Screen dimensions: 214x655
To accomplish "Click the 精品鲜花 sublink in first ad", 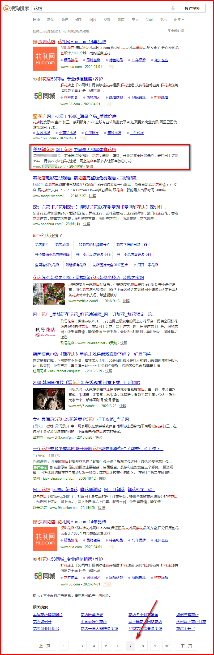I will [x=71, y=60].
